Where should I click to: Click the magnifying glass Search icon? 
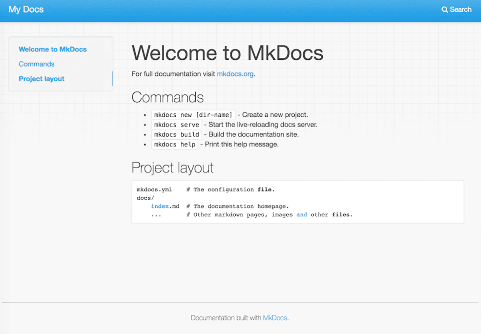444,9
